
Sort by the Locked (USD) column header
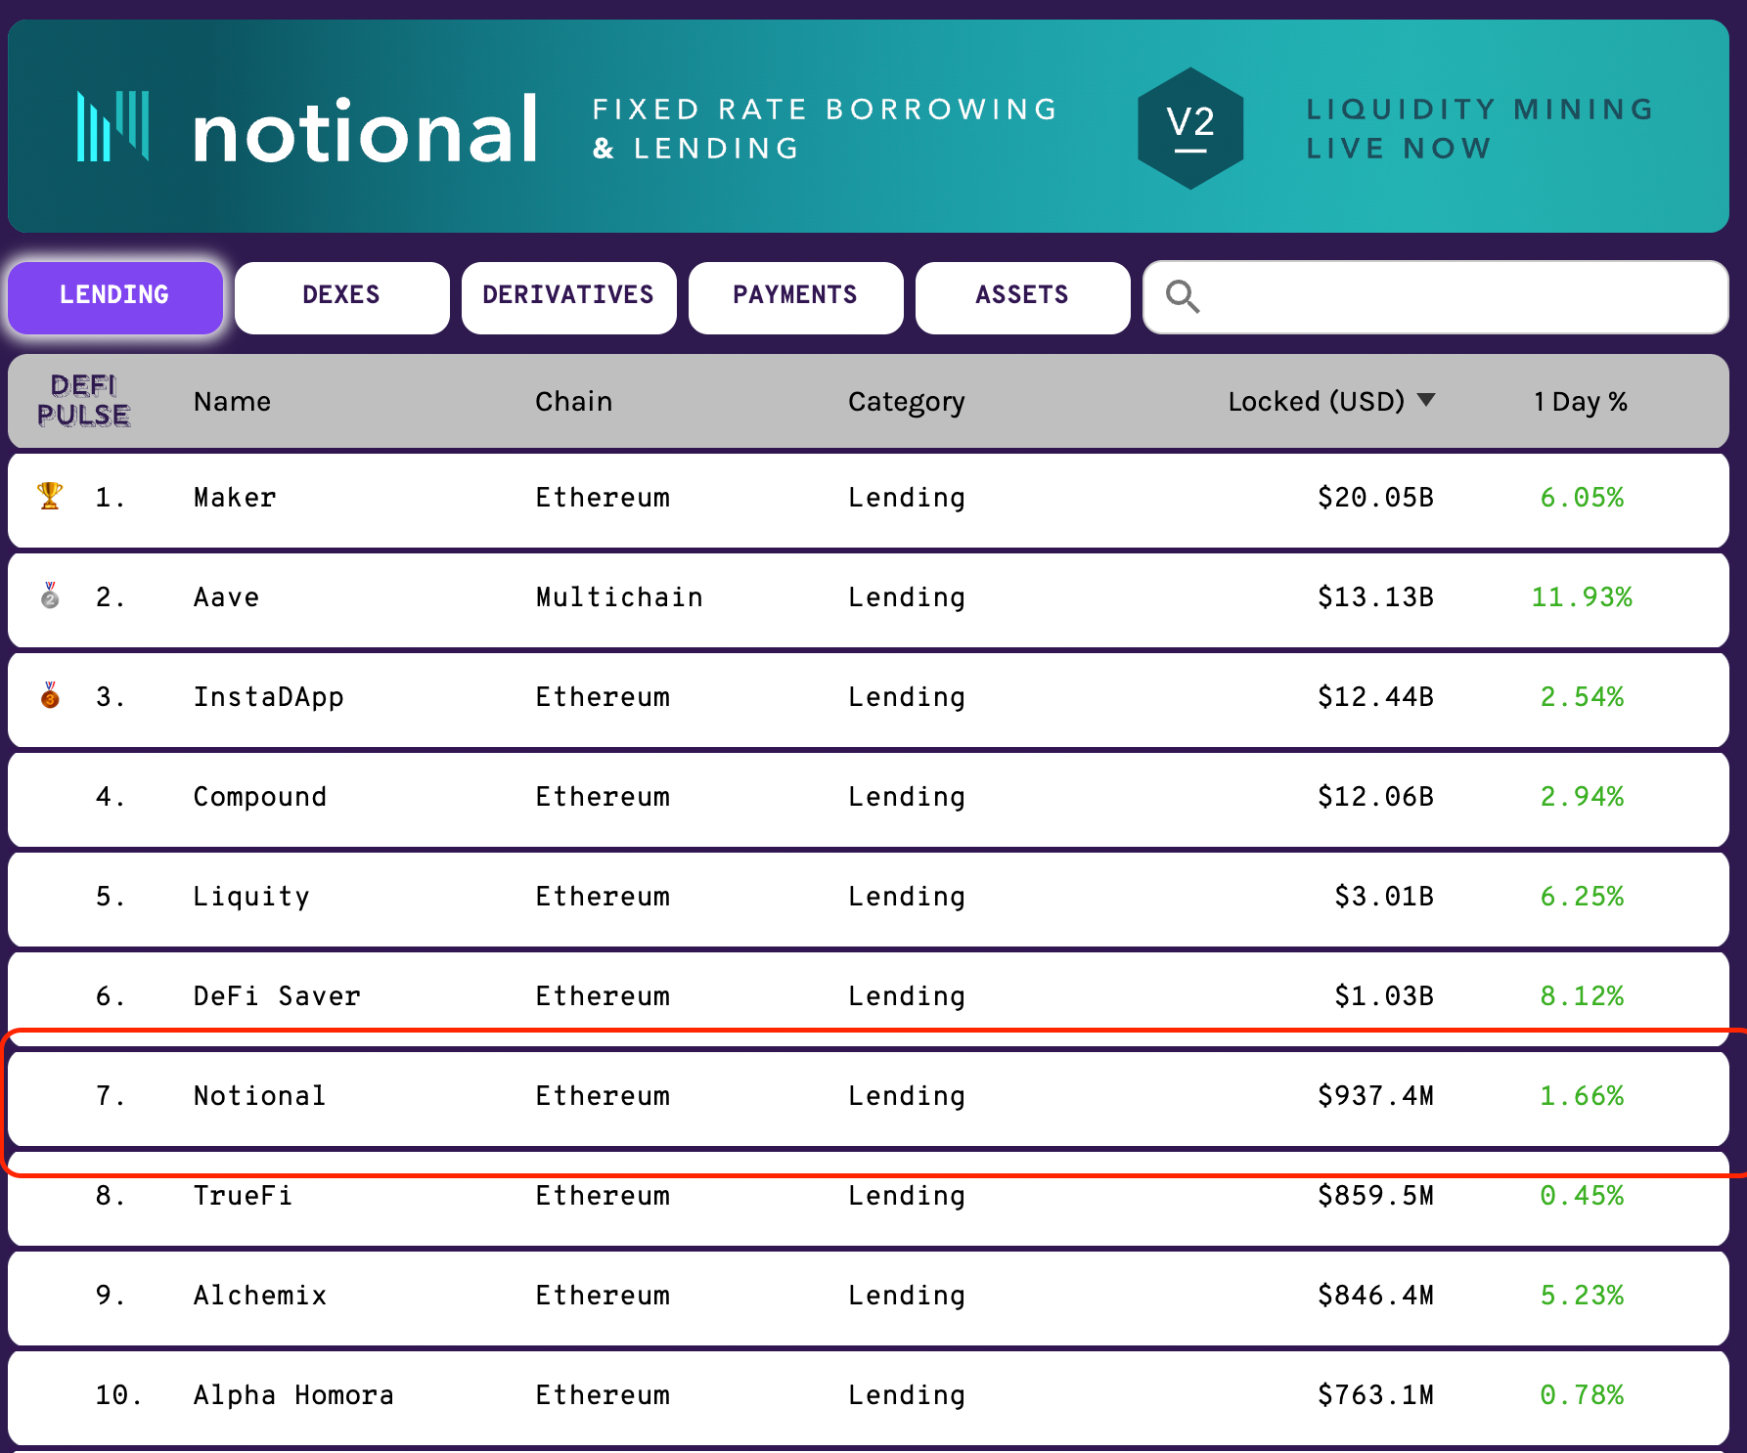point(1316,401)
